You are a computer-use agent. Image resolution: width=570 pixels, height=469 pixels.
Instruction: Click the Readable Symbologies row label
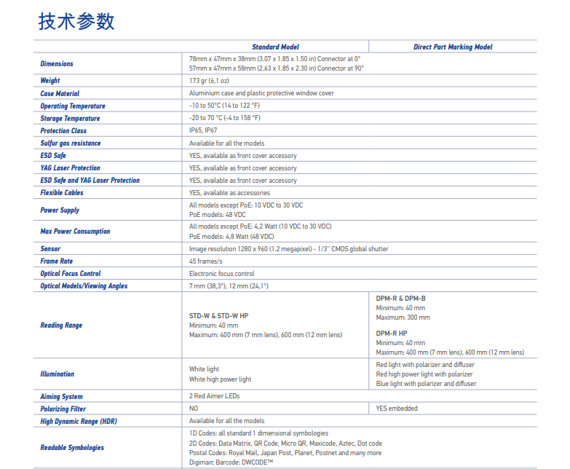pyautogui.click(x=72, y=447)
